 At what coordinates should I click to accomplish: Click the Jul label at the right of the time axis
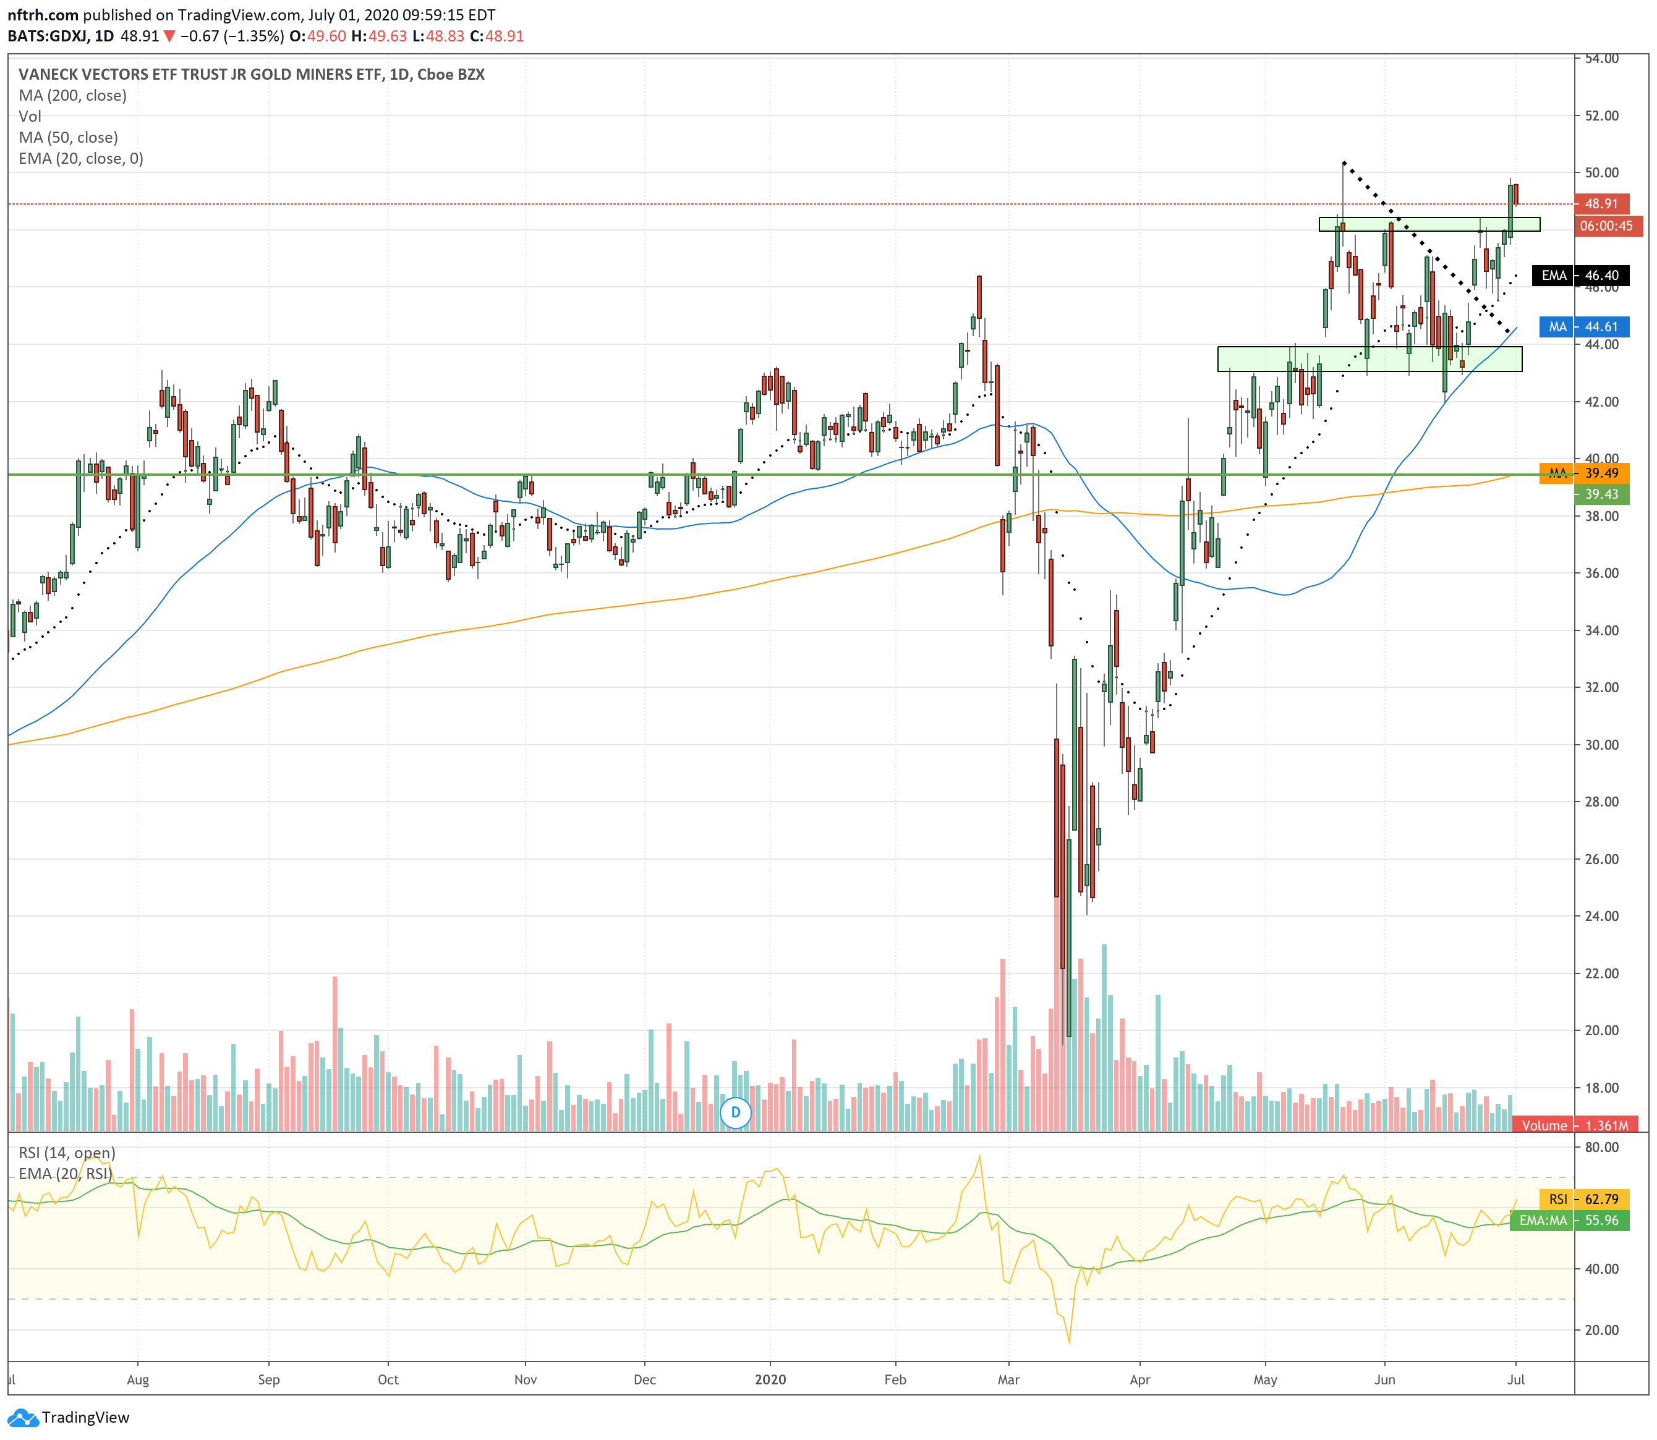(1516, 1379)
